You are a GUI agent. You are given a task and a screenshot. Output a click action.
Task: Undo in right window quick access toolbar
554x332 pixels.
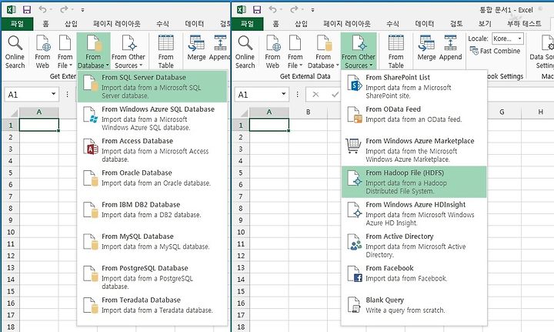tap(272, 9)
